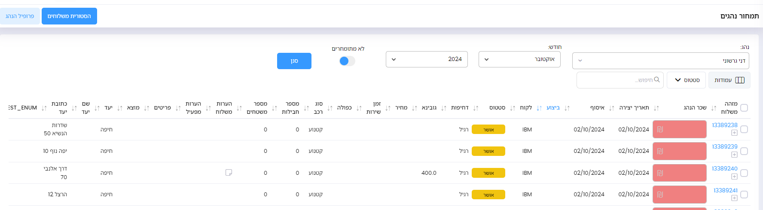The image size is (763, 210).
Task: Open the month dropdown showing אוקטובר
Action: (x=519, y=59)
